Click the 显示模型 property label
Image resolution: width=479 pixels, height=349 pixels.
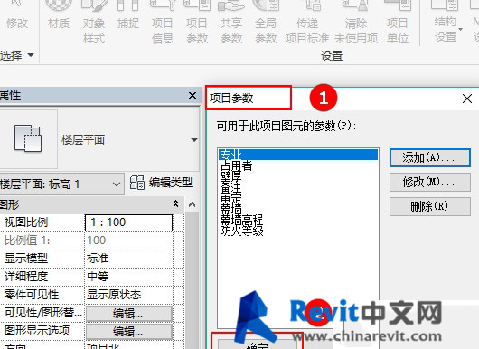tap(26, 259)
